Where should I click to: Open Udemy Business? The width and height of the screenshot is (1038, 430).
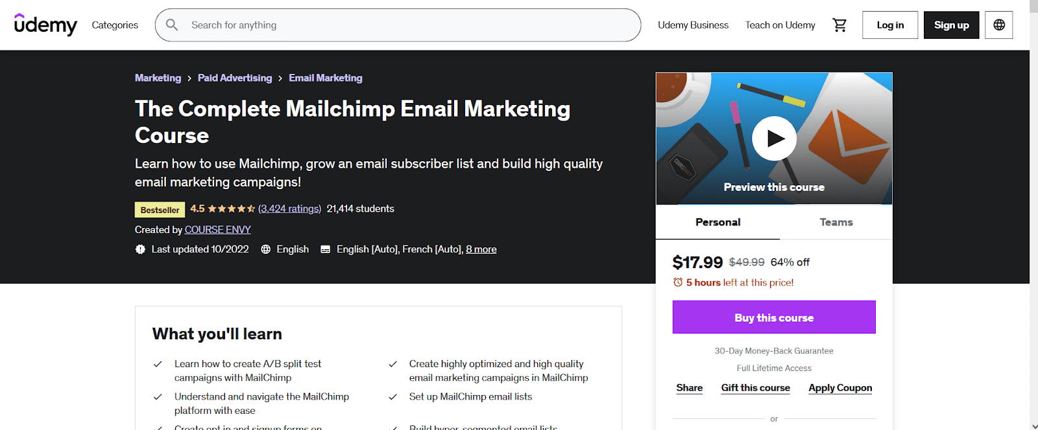pos(693,25)
